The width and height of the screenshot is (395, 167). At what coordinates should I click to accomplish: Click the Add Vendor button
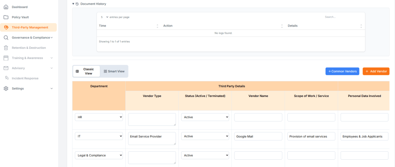coord(376,71)
